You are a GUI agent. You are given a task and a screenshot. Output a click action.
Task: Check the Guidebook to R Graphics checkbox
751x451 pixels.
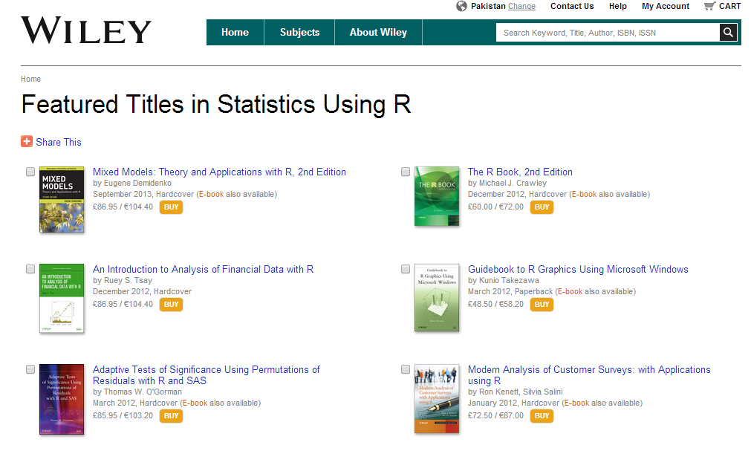coord(406,269)
